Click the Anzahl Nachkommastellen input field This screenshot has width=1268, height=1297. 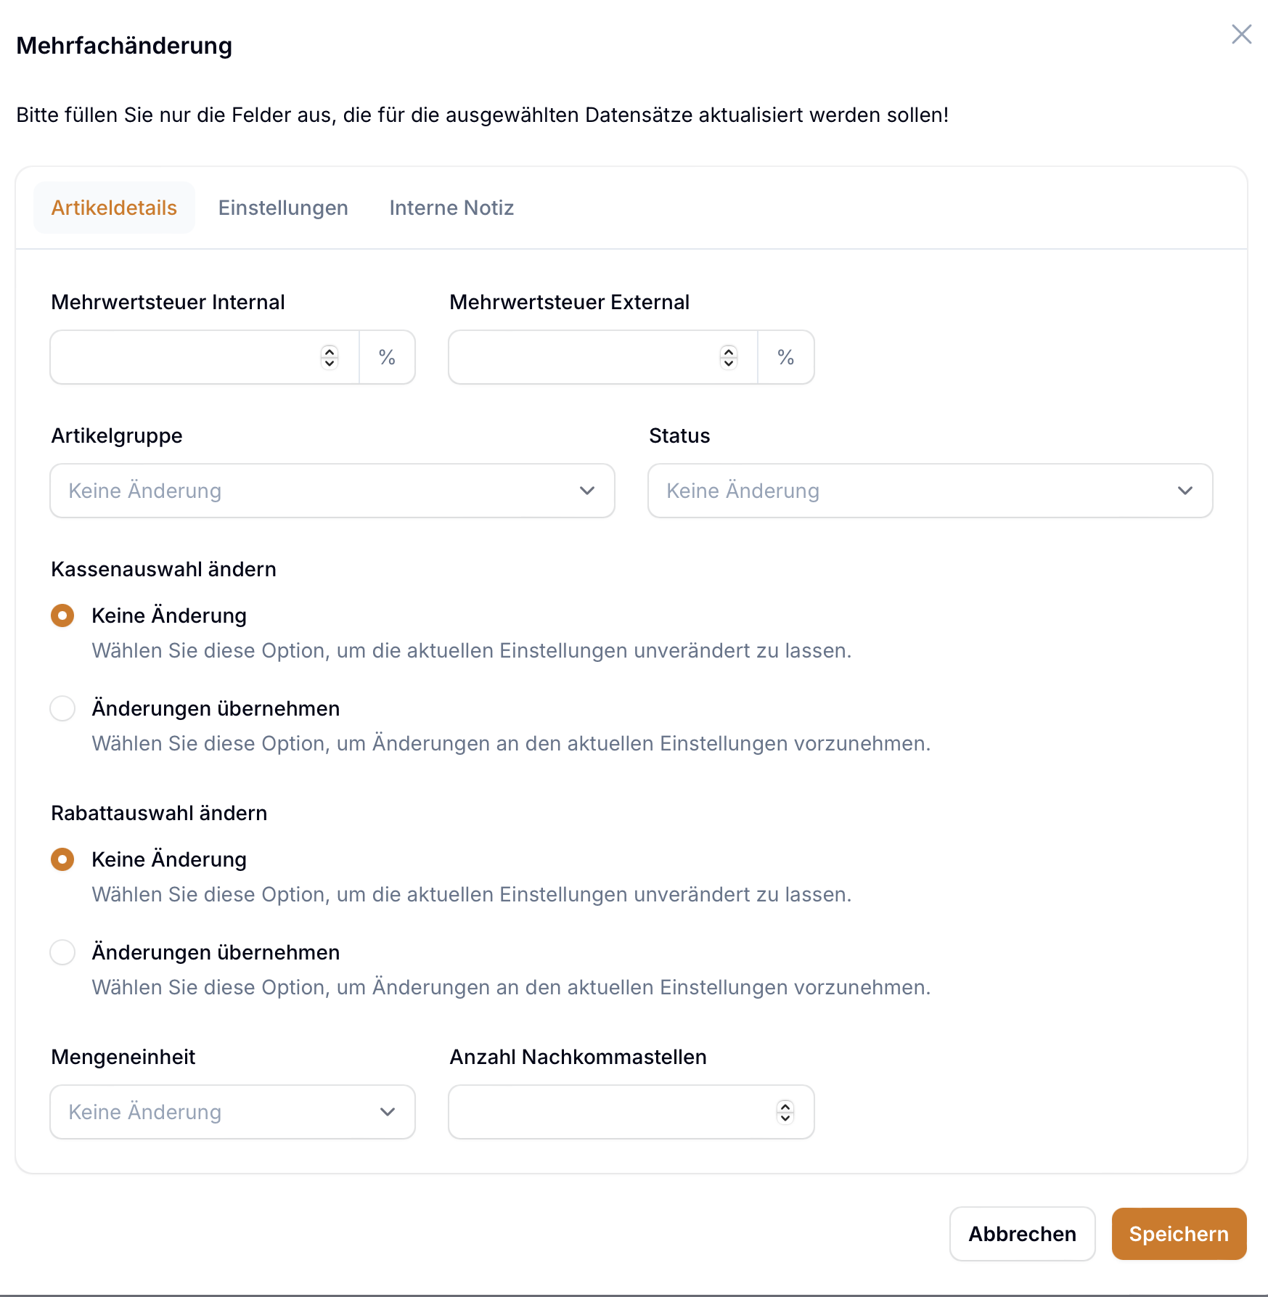pyautogui.click(x=617, y=1112)
